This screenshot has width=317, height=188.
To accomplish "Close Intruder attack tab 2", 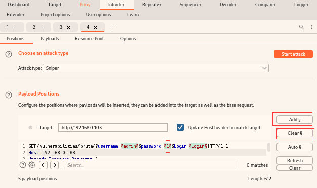I will [42, 27].
